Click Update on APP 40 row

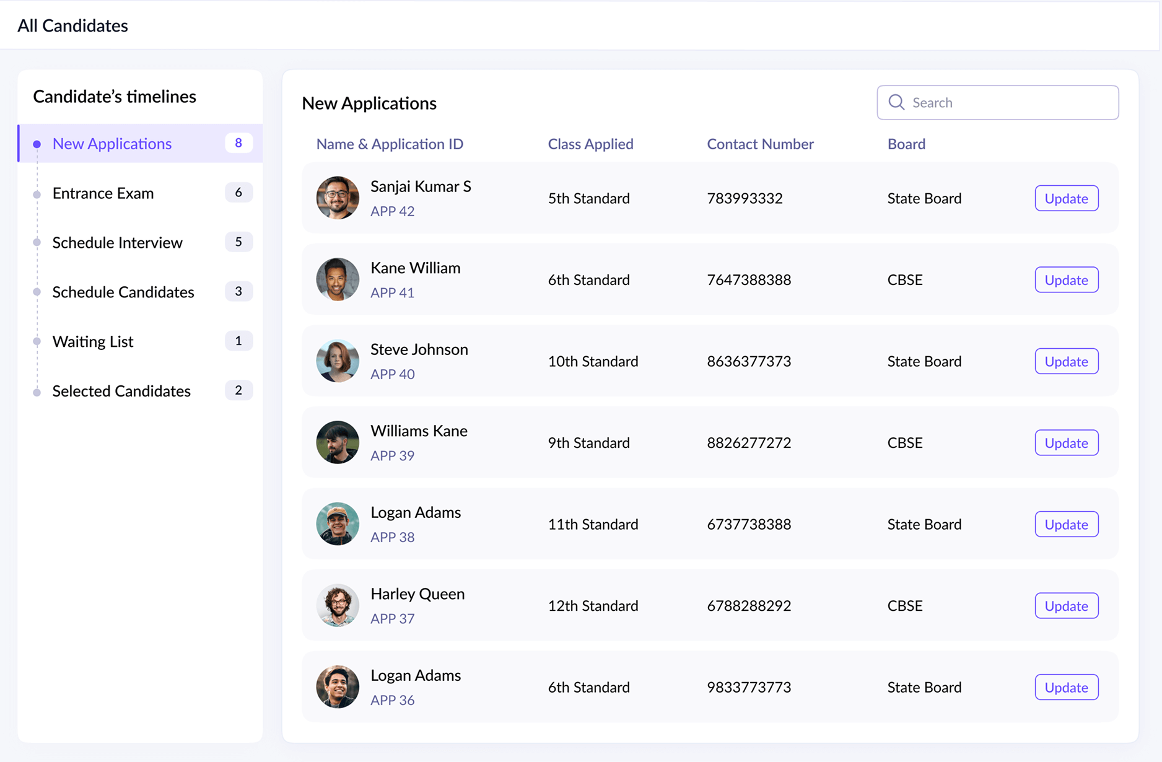[x=1066, y=361]
